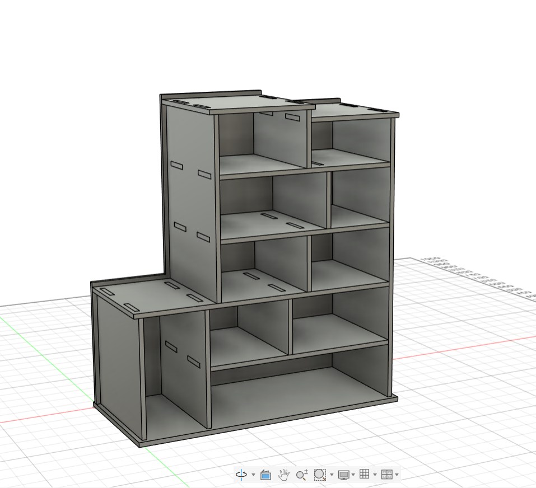Click the Grid and Snaps icon
Image resolution: width=536 pixels, height=488 pixels.
365,474
